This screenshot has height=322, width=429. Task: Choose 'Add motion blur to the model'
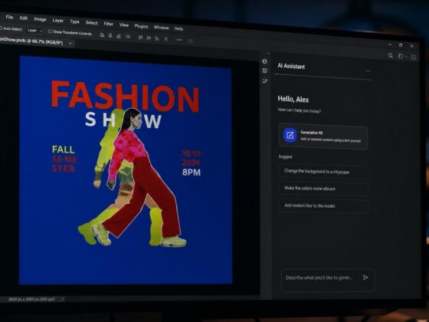pos(323,205)
